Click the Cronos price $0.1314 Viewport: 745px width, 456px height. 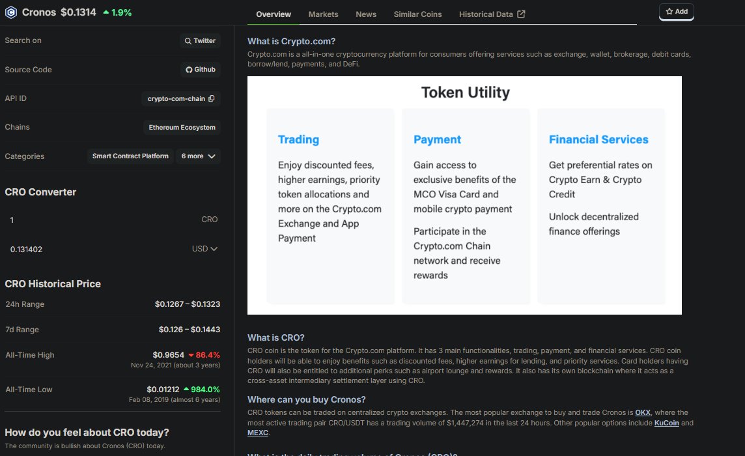(78, 12)
